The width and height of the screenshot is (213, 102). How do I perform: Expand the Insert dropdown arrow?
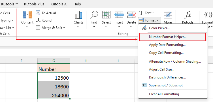point(119,27)
